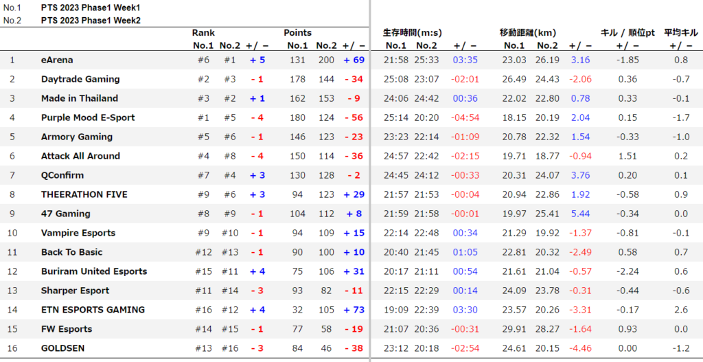Screen dimensions: 703x362
Task: Select 47 Gaming's 5.44 distance change value
Action: (580, 214)
